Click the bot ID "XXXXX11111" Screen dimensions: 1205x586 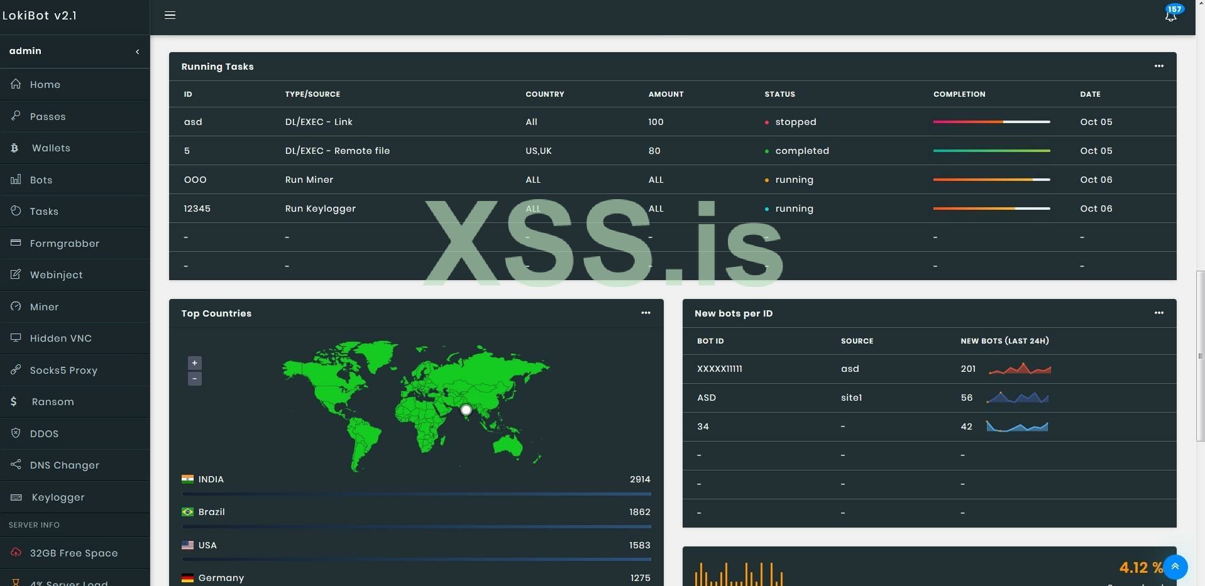point(720,369)
